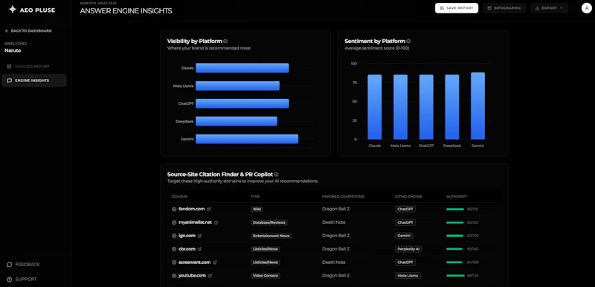Click the Save Report button
This screenshot has height=287, width=595.
point(457,8)
